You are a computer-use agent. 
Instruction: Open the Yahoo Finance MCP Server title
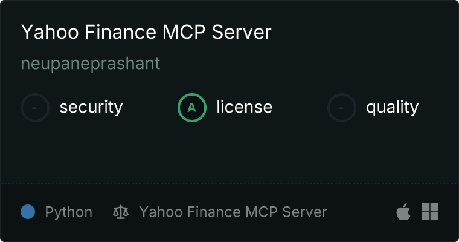[146, 32]
